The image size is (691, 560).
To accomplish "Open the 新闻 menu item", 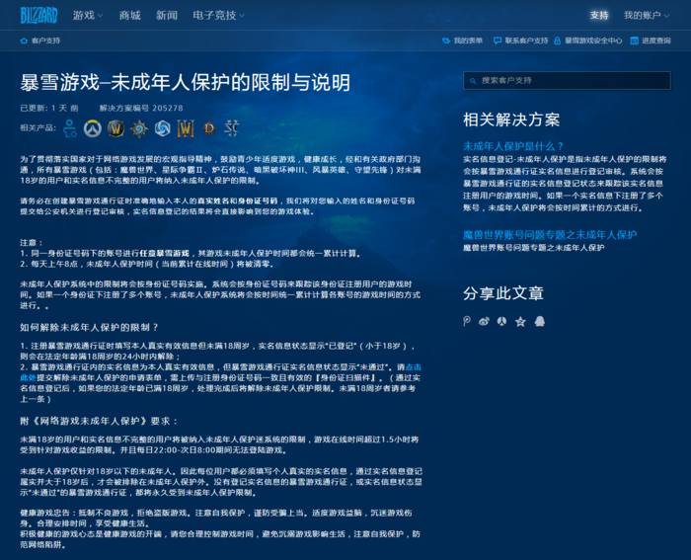I will 167,16.
